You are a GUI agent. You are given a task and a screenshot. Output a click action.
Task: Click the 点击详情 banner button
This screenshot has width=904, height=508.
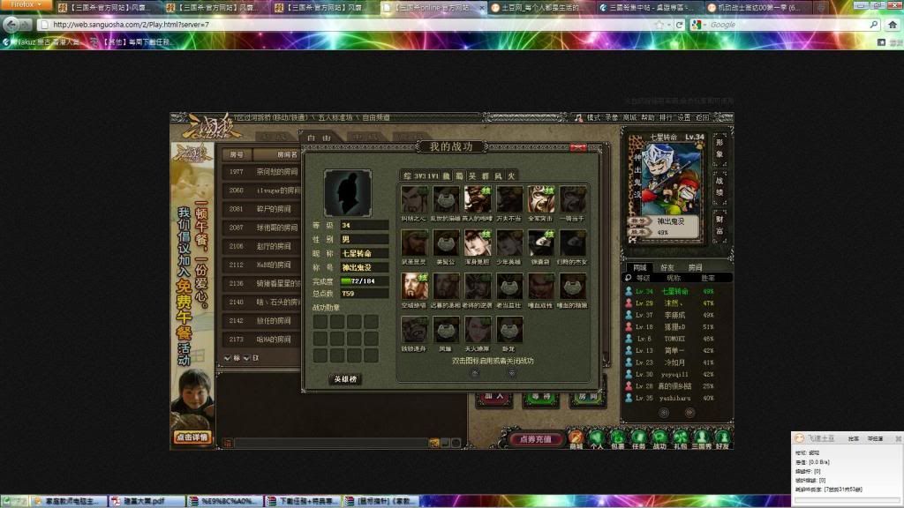[x=192, y=437]
